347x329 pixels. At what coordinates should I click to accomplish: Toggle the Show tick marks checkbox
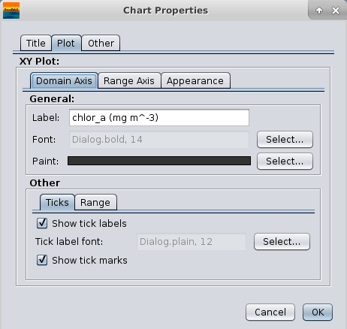pyautogui.click(x=42, y=260)
